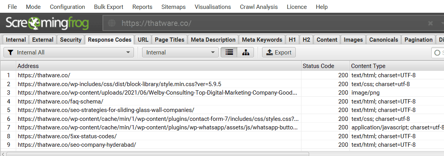Switch to the Page Titles tab
The width and height of the screenshot is (444, 156).
click(170, 40)
